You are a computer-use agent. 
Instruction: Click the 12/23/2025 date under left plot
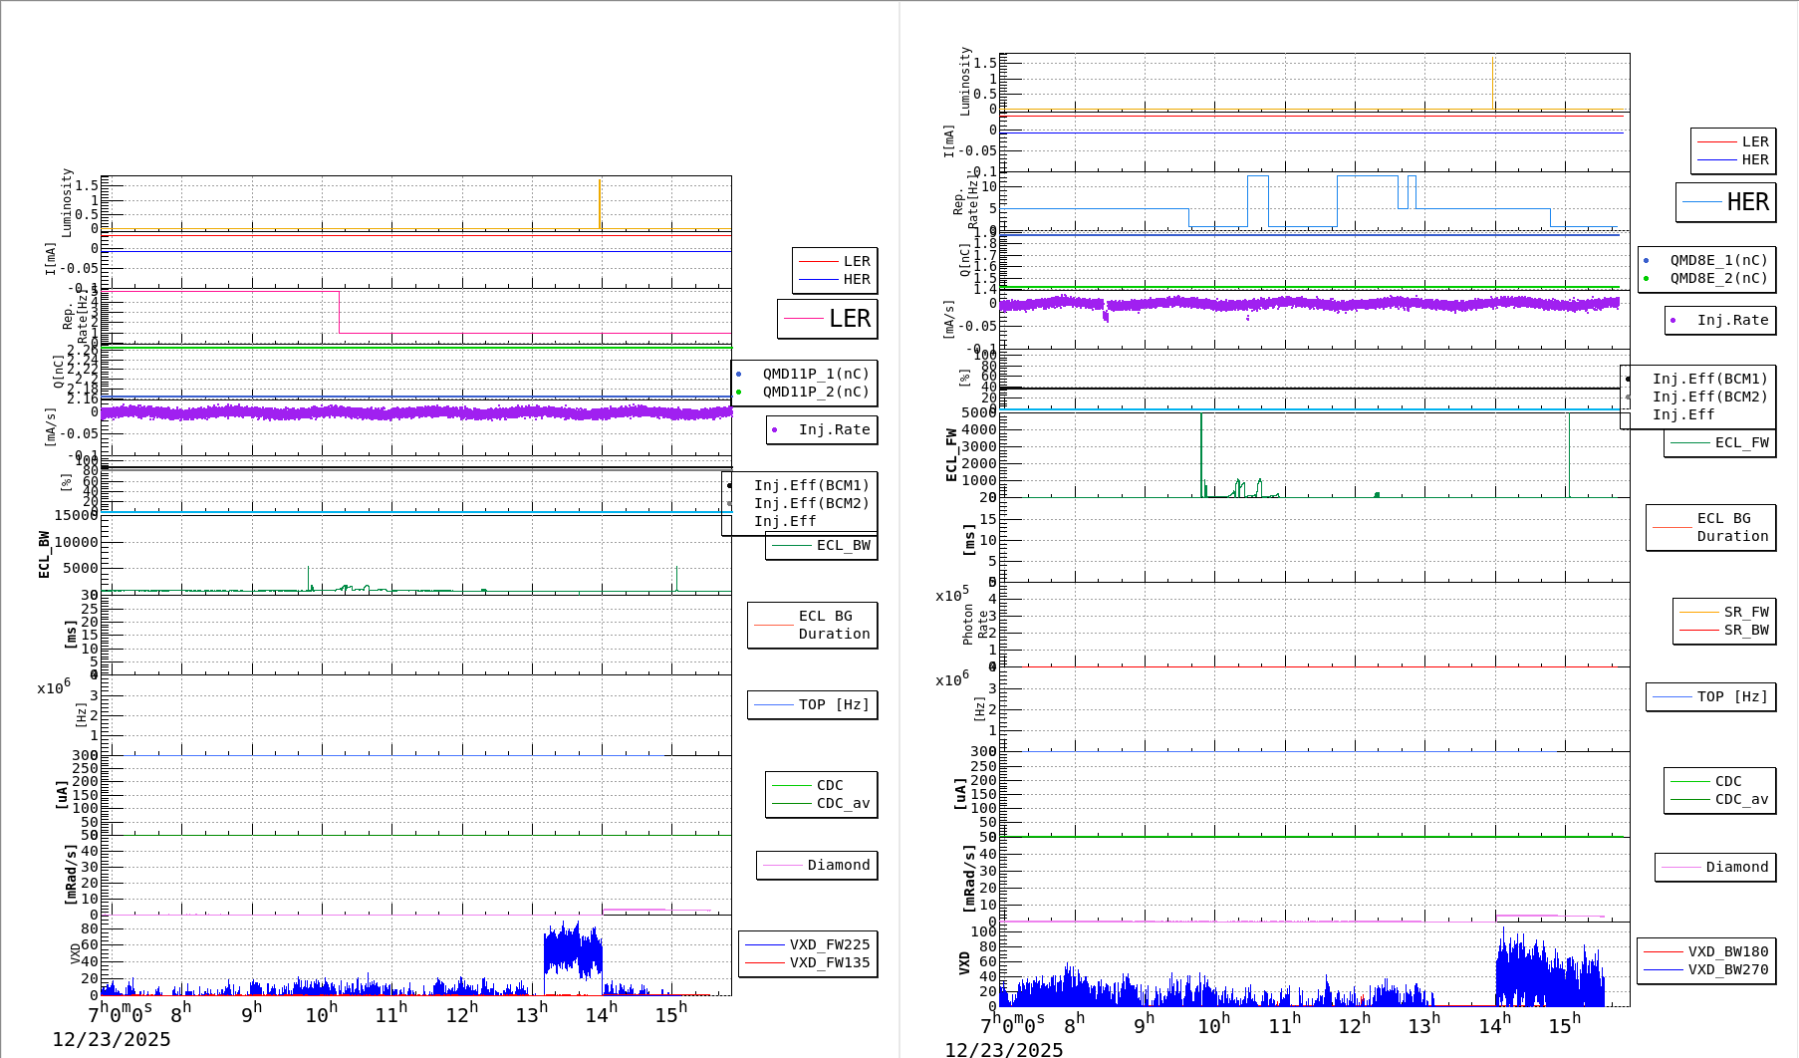click(112, 1039)
